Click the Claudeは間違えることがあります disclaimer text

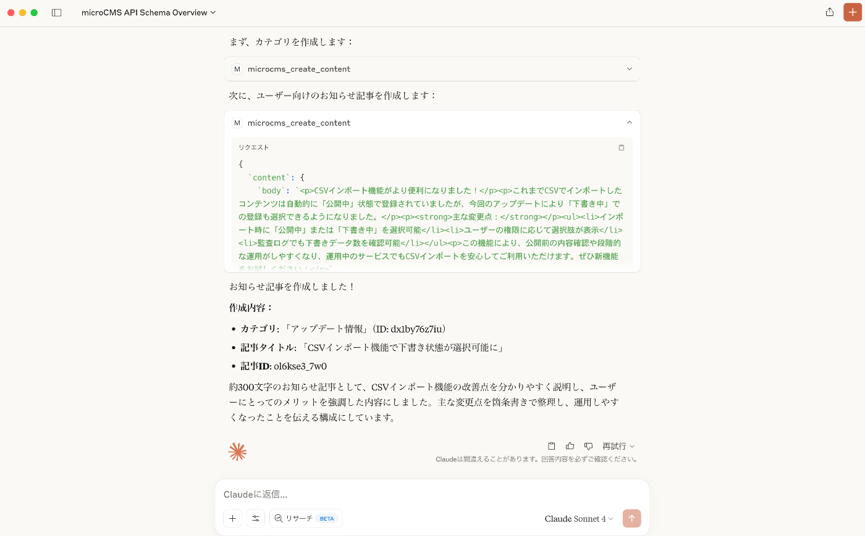pos(537,460)
